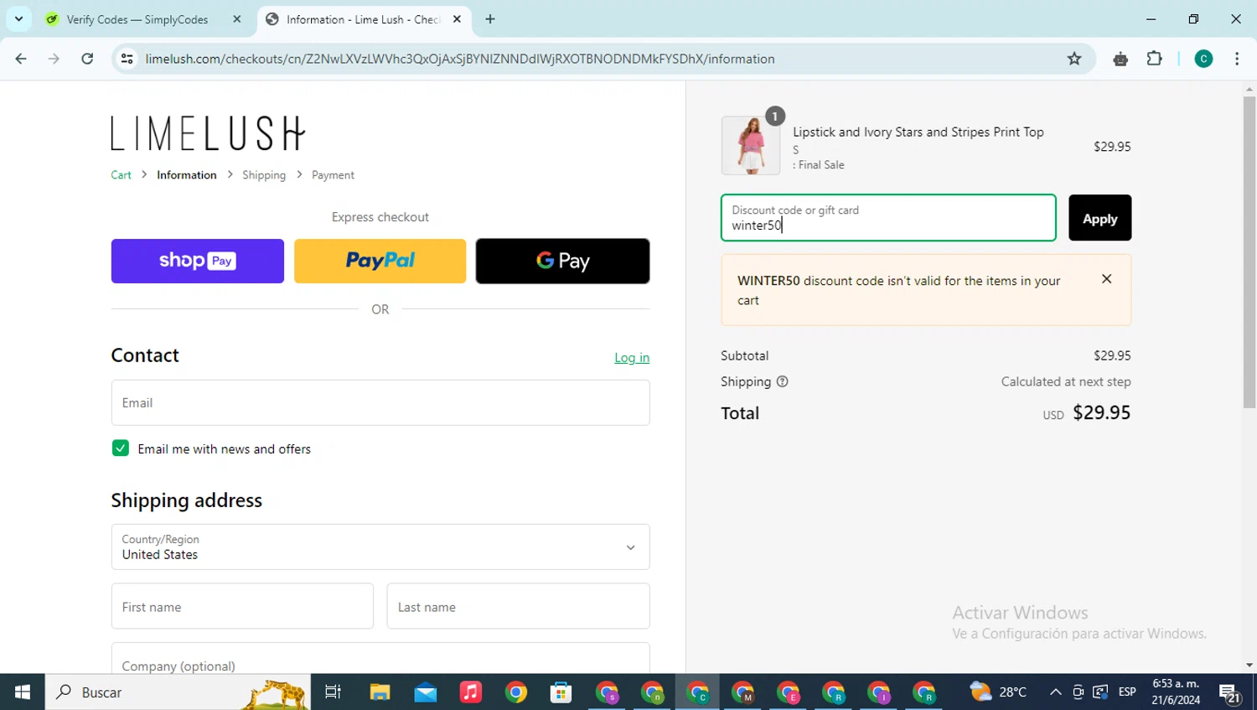Image resolution: width=1257 pixels, height=710 pixels.
Task: Click the Last name field
Action: click(x=518, y=606)
